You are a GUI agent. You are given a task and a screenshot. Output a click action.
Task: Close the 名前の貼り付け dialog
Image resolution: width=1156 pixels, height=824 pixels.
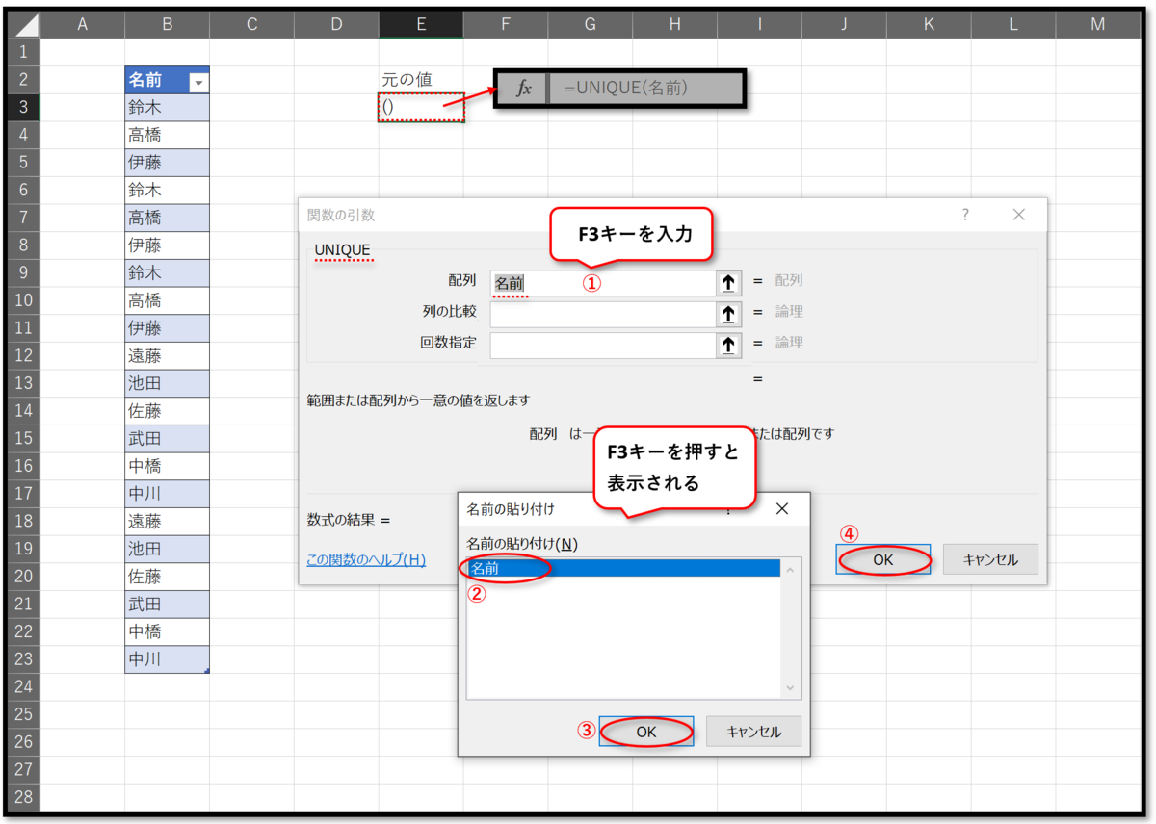(x=782, y=509)
